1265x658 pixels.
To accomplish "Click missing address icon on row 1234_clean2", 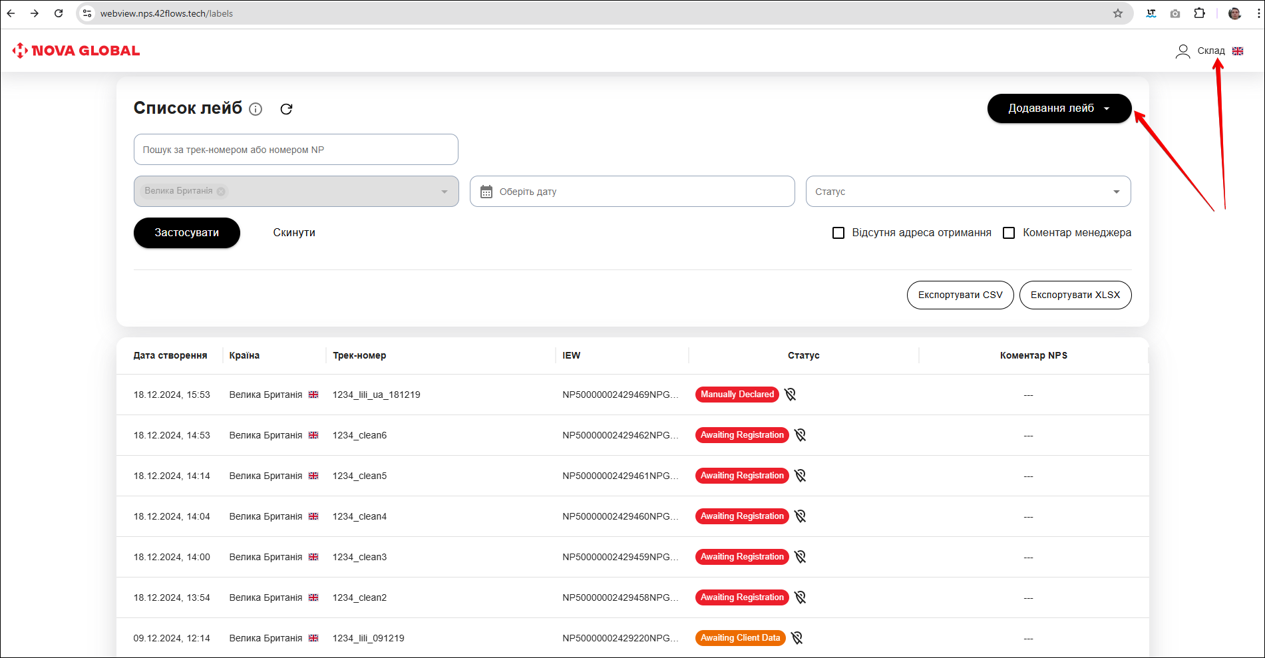I will [x=800, y=597].
